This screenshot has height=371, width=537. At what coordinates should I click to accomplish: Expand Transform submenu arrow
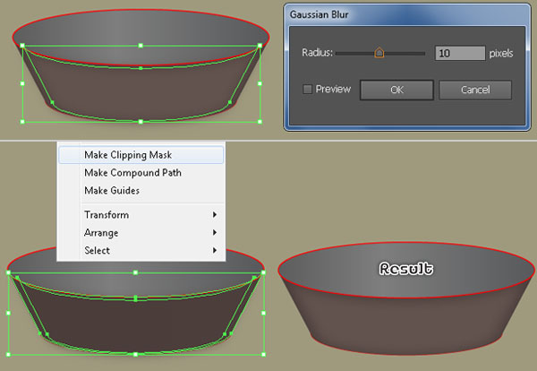click(x=215, y=215)
